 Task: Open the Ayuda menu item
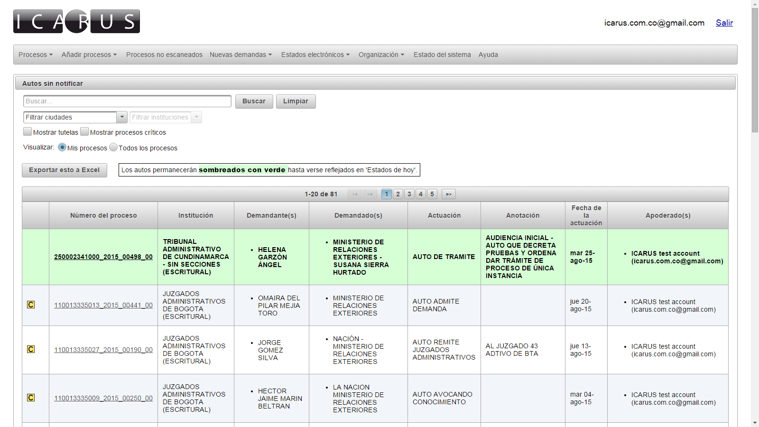pyautogui.click(x=488, y=55)
